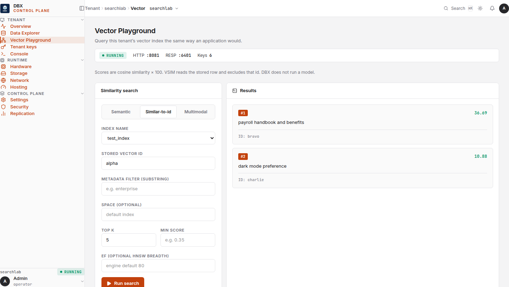Viewport: 509px width, 287px height.
Task: Click the Run search button
Action: click(123, 283)
